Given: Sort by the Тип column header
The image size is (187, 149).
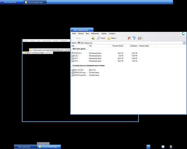Looking at the screenshot, I should tap(99, 46).
